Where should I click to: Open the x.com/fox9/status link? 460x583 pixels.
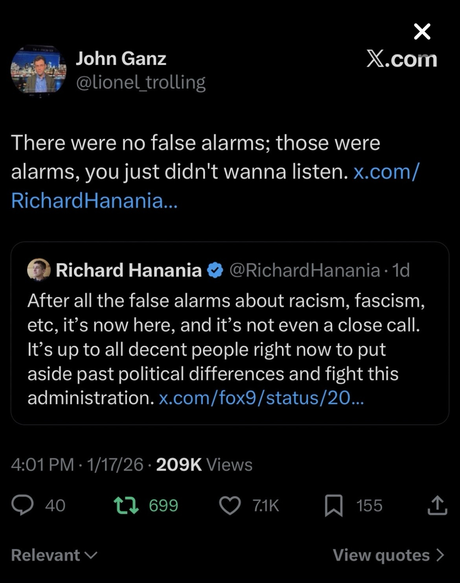click(261, 398)
